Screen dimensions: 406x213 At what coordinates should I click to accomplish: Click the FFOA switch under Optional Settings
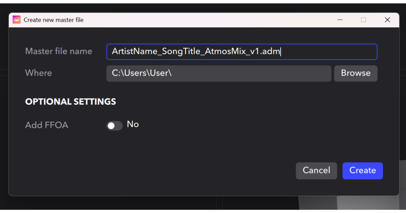114,125
